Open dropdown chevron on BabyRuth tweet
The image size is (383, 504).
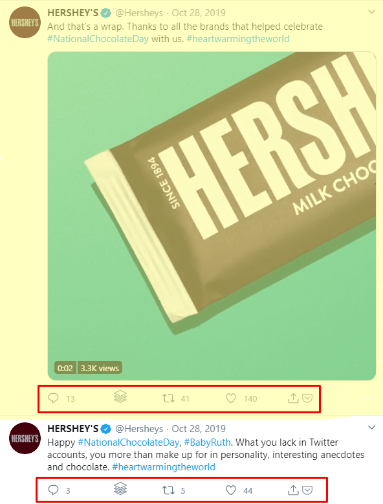(x=371, y=428)
